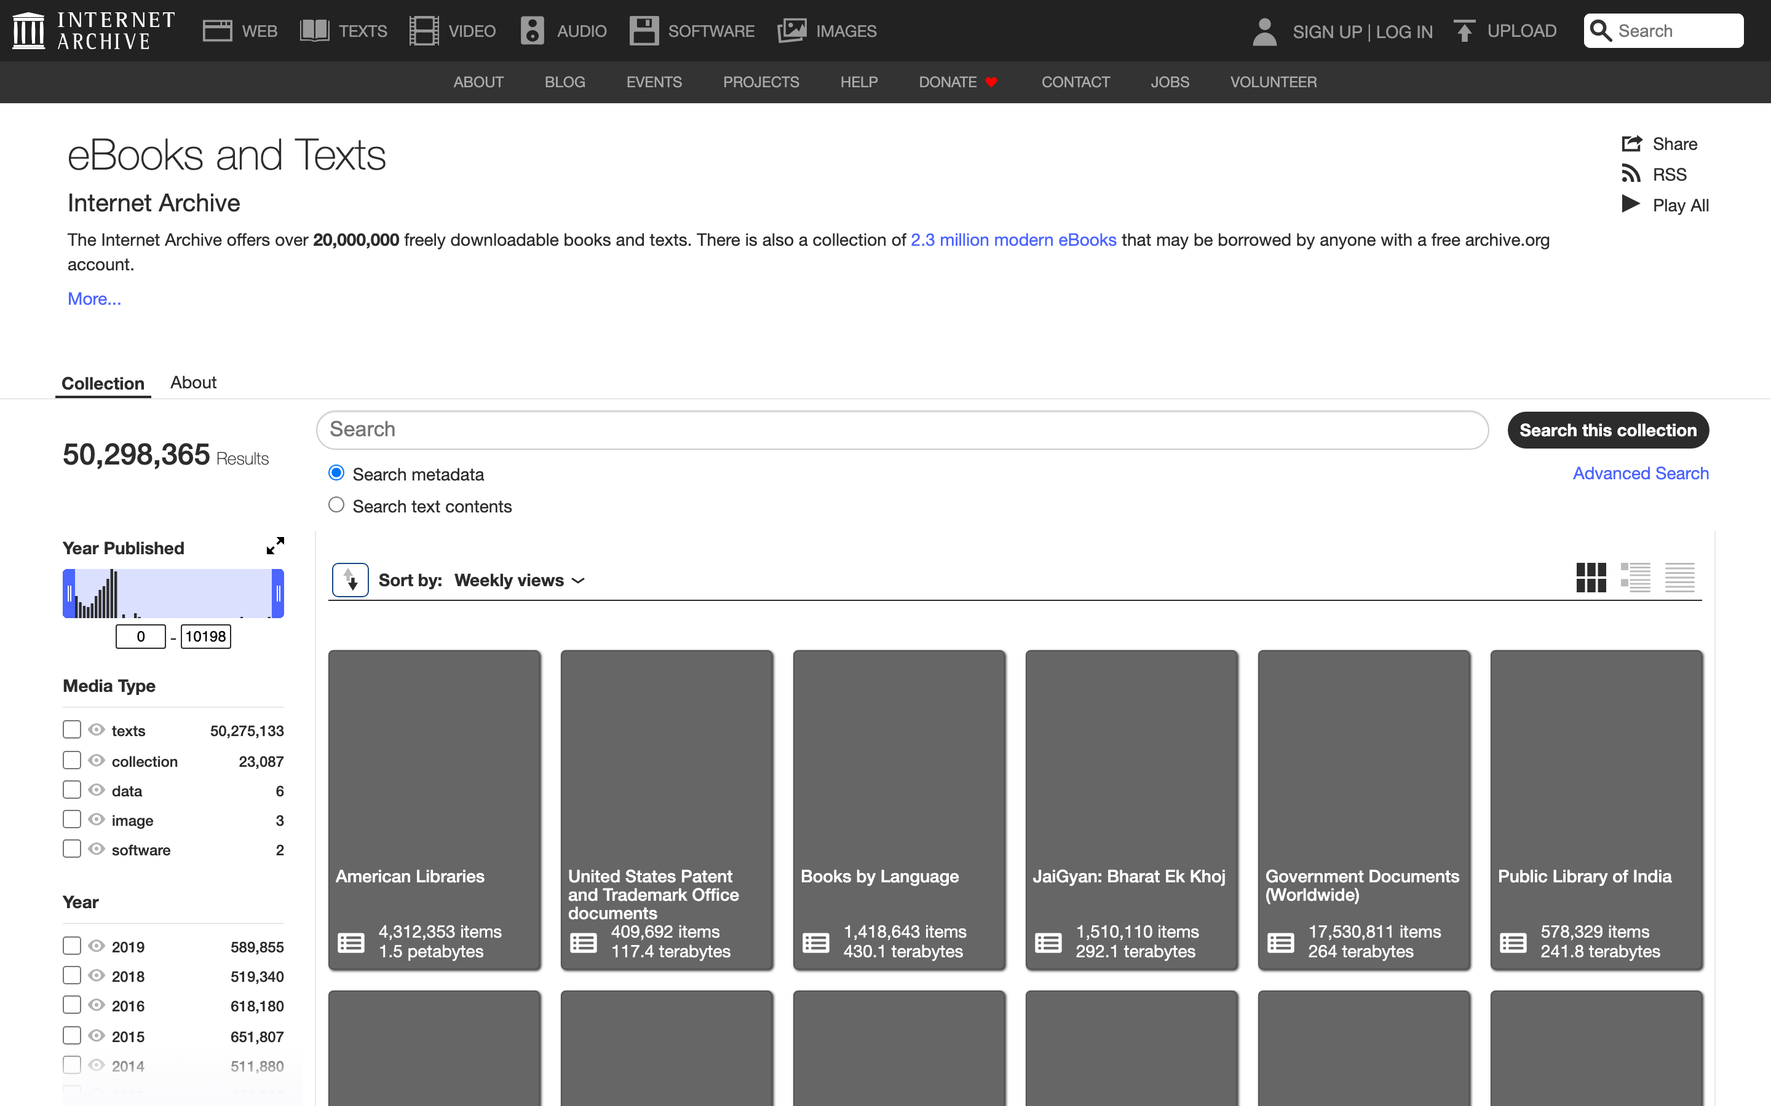Click the Upload arrow icon
The image size is (1771, 1106).
pos(1464,31)
